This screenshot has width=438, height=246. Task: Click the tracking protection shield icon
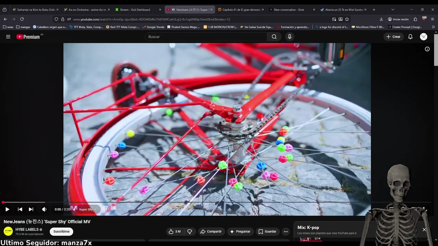click(x=56, y=19)
